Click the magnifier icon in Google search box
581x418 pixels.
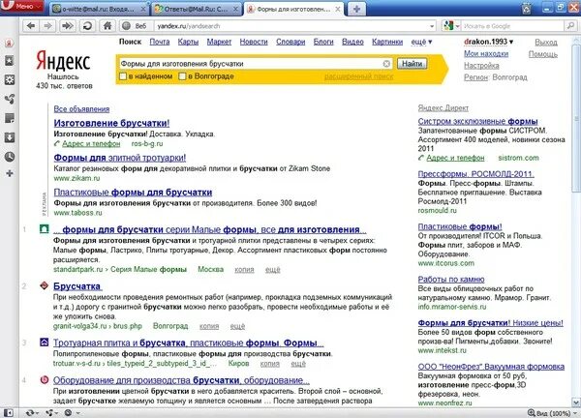pyautogui.click(x=570, y=26)
